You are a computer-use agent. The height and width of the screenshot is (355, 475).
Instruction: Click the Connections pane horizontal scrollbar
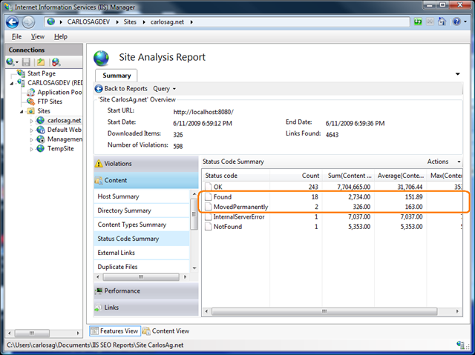tap(32, 334)
